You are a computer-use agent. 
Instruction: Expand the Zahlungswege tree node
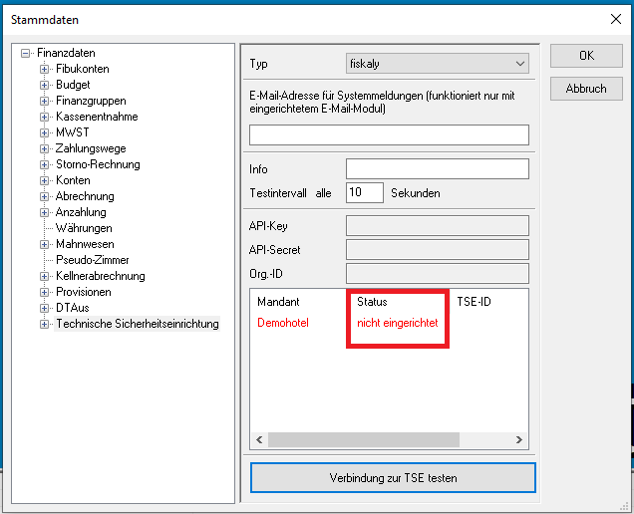[x=44, y=148]
